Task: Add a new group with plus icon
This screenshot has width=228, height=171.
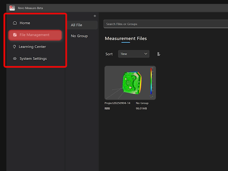Action: tap(95, 16)
